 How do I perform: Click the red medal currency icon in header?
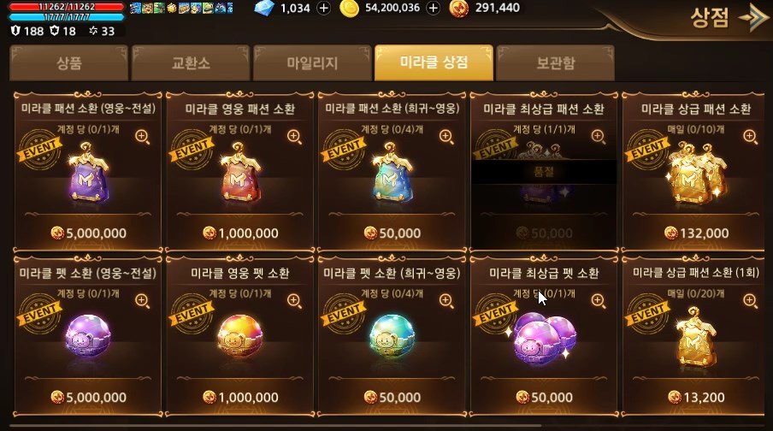click(459, 9)
